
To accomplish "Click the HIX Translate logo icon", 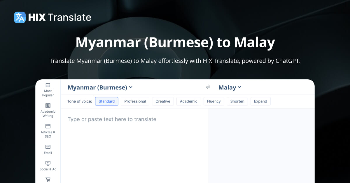I will pyautogui.click(x=19, y=17).
